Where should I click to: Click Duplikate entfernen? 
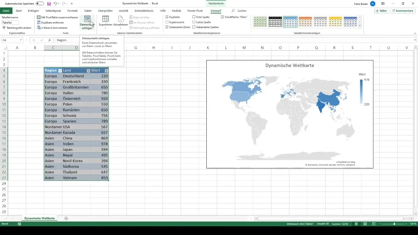pos(50,23)
